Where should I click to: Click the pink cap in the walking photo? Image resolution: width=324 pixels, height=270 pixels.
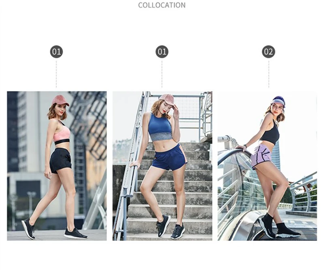coord(60,100)
